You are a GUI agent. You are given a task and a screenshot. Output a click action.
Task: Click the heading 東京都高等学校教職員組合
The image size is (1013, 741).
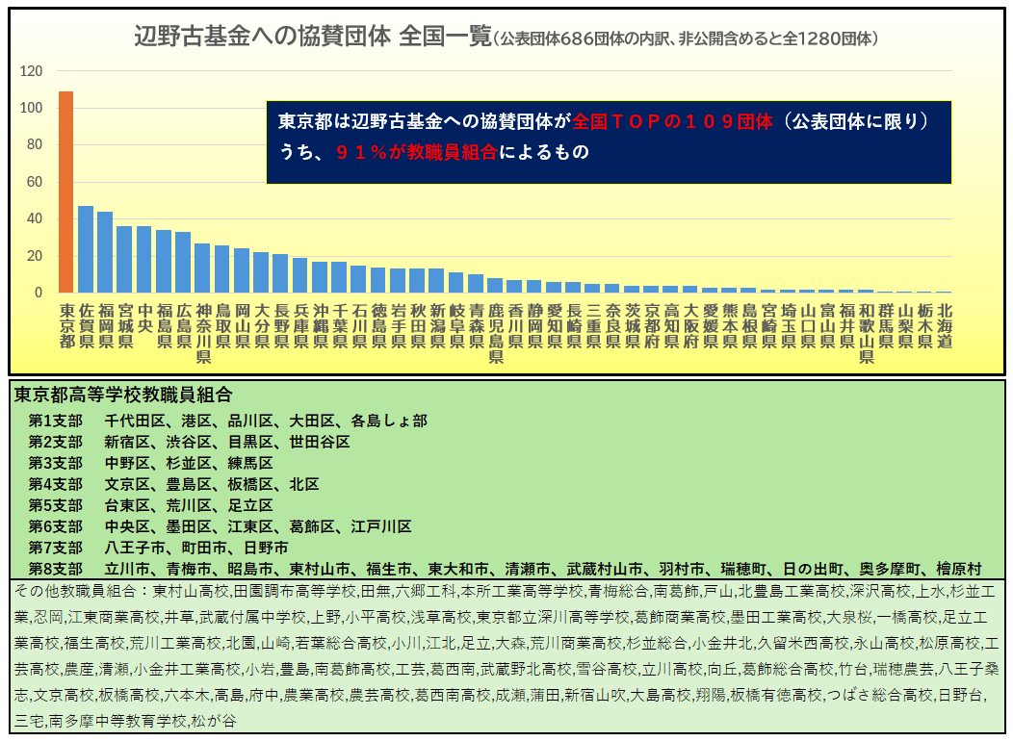click(123, 395)
